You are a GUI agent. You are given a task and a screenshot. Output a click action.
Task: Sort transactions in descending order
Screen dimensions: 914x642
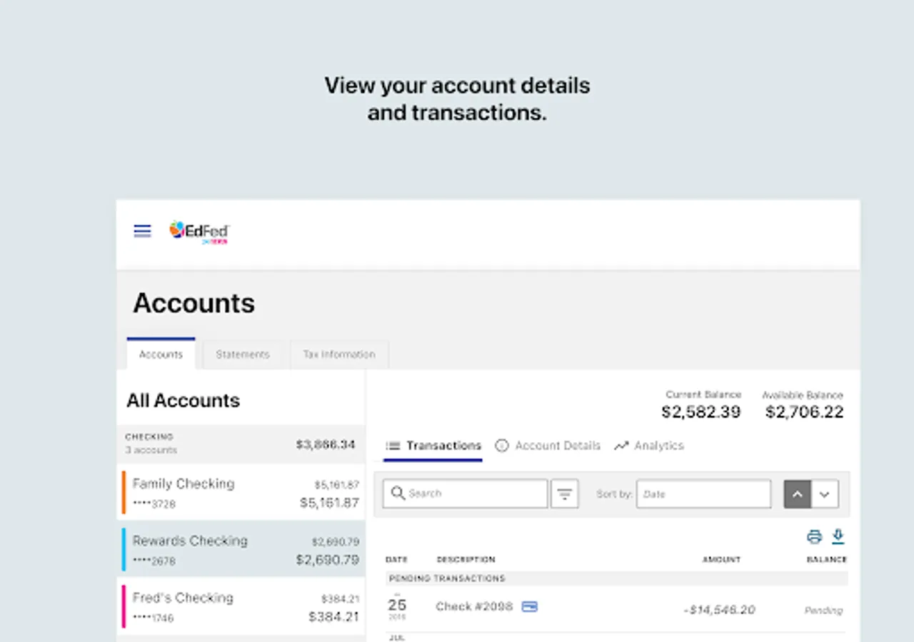(825, 494)
